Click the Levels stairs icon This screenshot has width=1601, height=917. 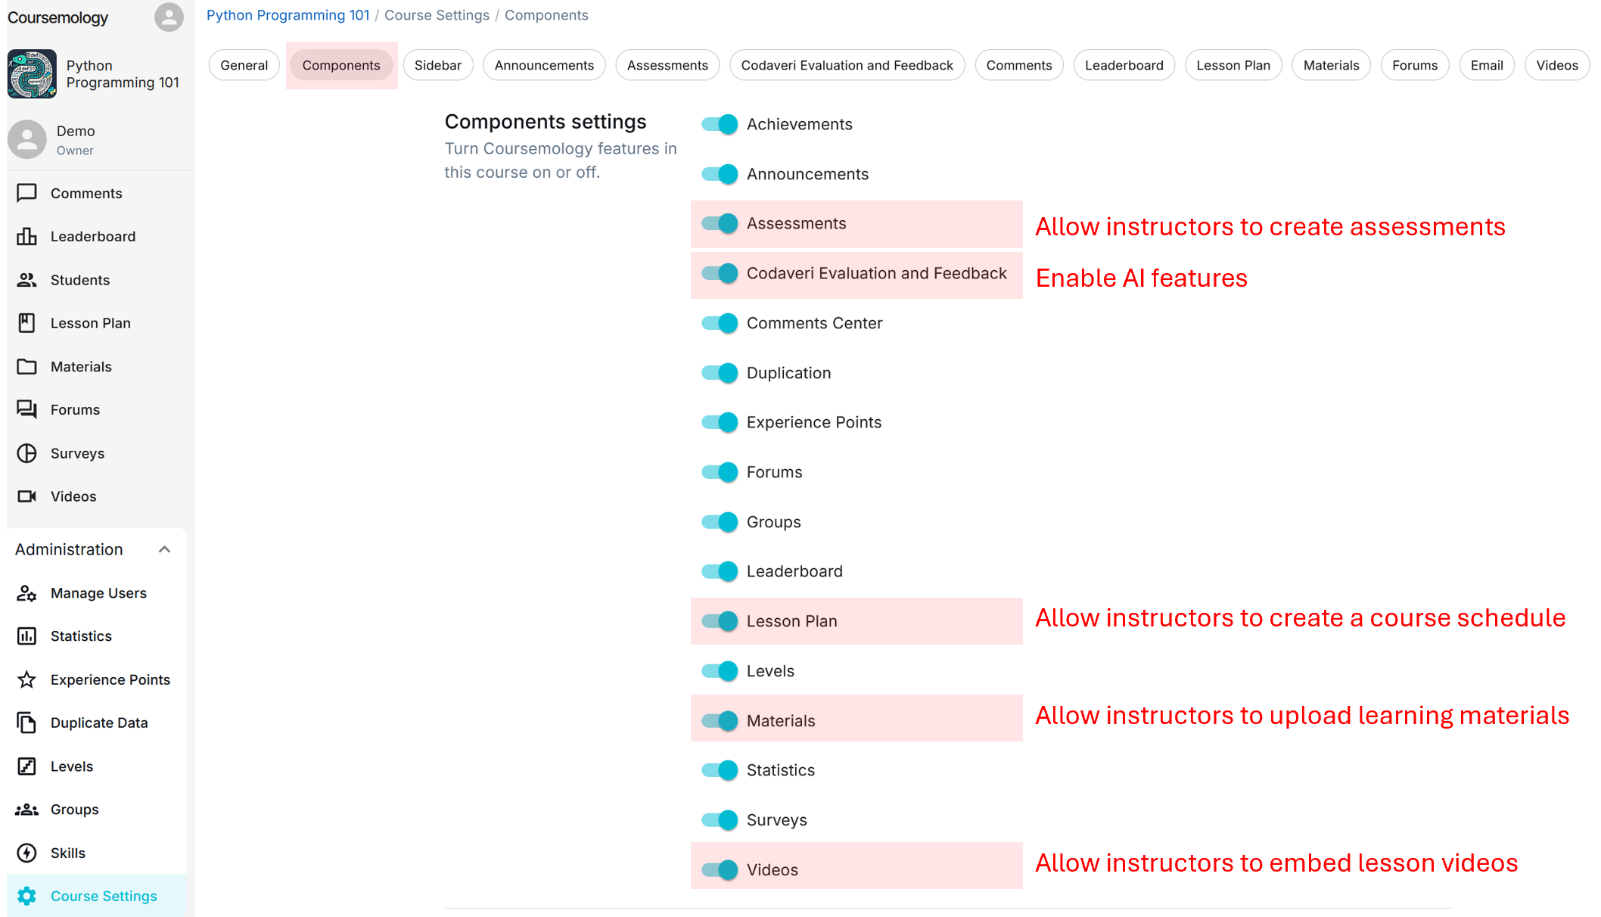[x=26, y=766]
